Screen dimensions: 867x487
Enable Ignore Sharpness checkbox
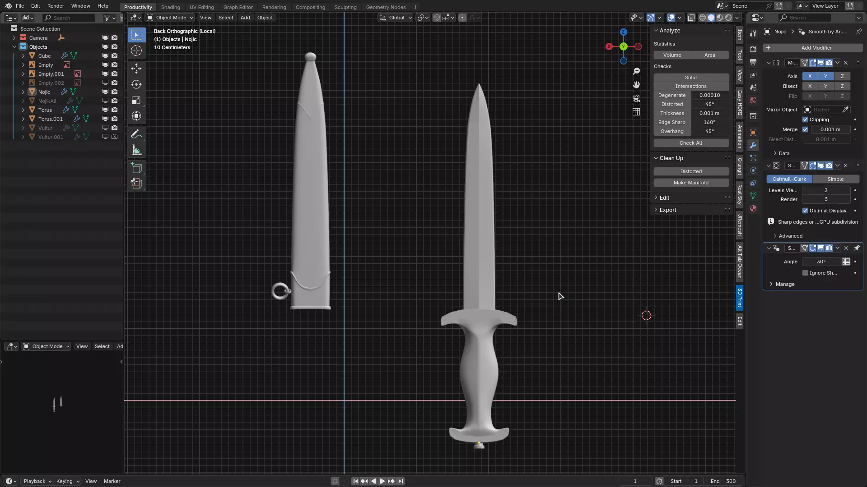(x=805, y=273)
